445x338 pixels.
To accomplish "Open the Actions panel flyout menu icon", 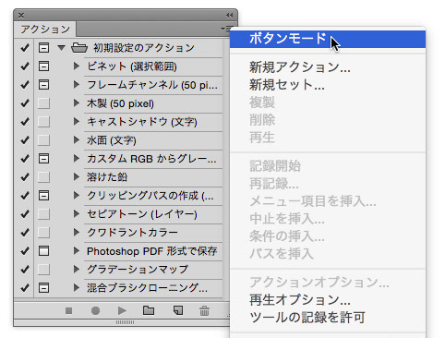I will [227, 29].
